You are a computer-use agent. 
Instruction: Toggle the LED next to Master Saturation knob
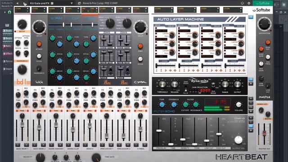pyautogui.click(x=271, y=30)
